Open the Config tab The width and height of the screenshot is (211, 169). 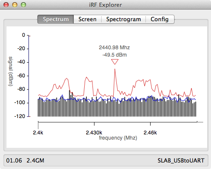[x=160, y=19]
